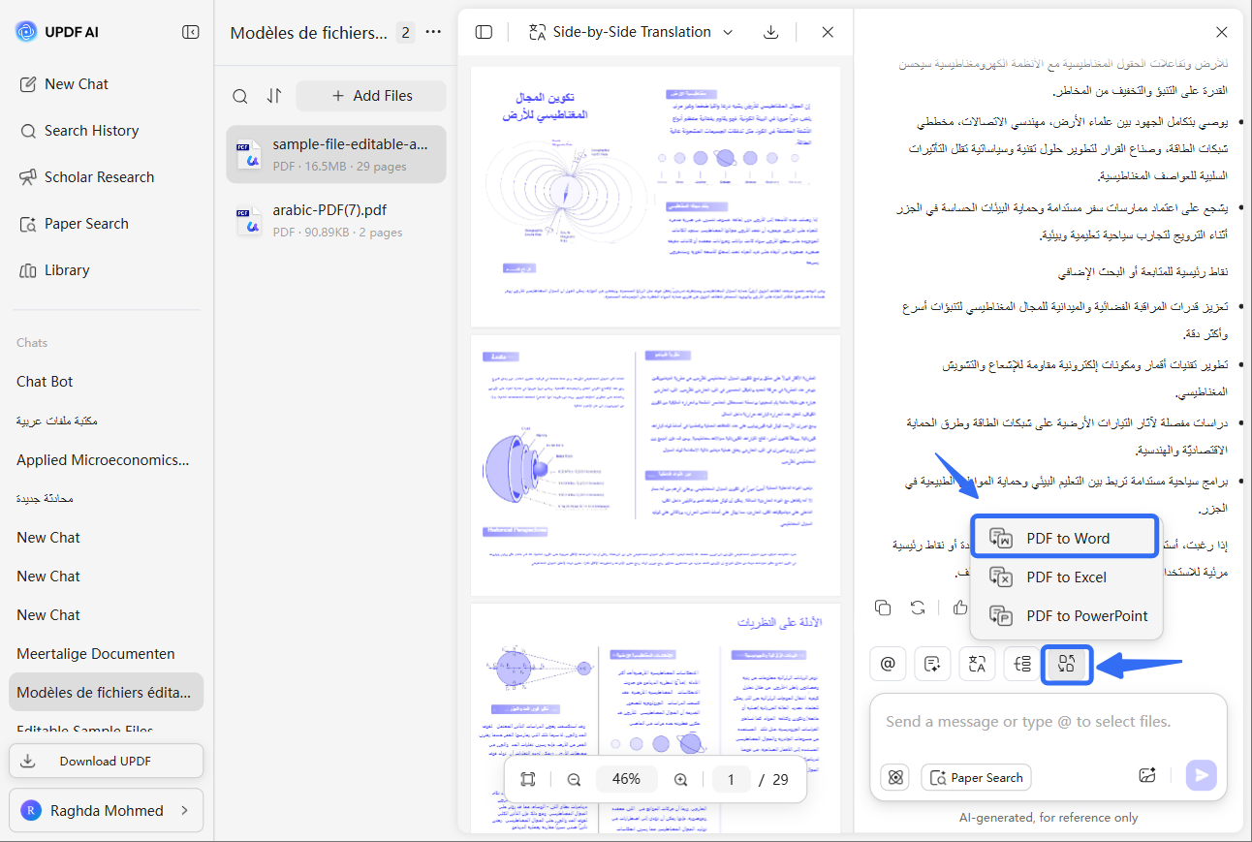Screen dimensions: 1252x842
Task: Like the AI response thumbs up
Action: click(x=960, y=608)
